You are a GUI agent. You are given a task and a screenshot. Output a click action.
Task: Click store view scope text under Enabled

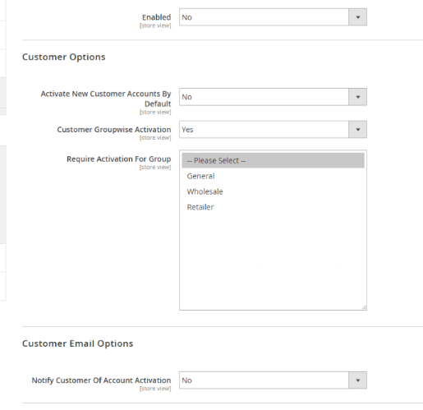[x=155, y=25]
